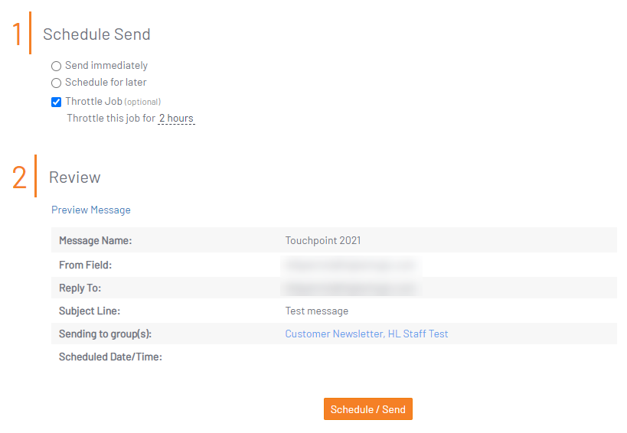Choose the Schedule for later radio option

pyautogui.click(x=57, y=83)
